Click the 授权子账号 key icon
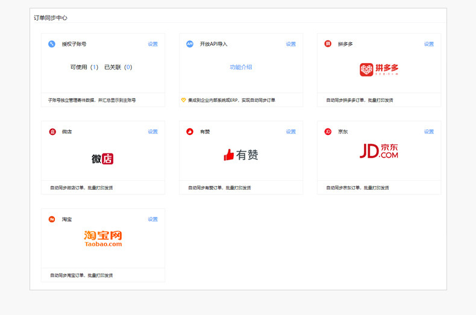Viewport: 476px width, 315px height. [52, 44]
